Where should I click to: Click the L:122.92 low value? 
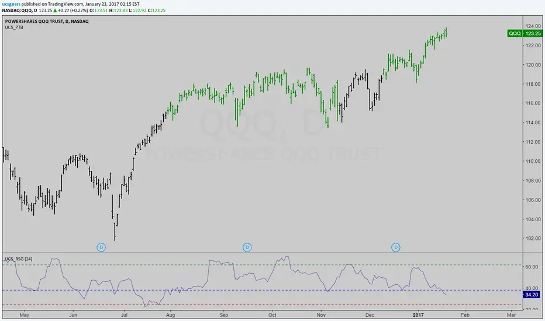[x=137, y=11]
